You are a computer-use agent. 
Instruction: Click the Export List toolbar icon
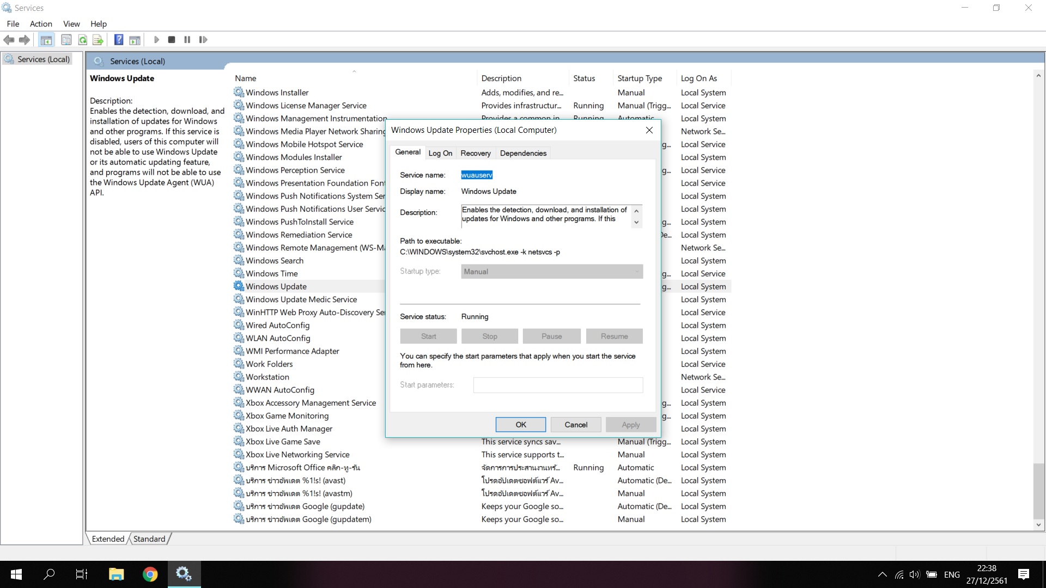[x=98, y=40]
